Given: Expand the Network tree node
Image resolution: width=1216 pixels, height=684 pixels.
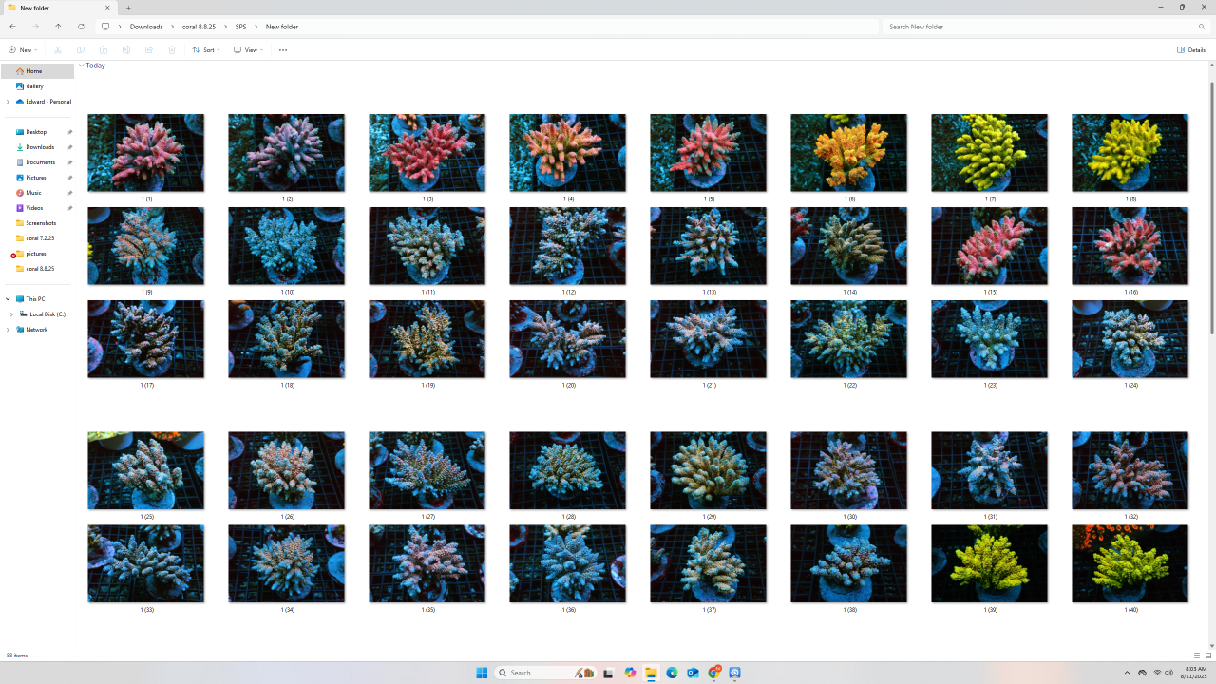Looking at the screenshot, I should point(8,330).
